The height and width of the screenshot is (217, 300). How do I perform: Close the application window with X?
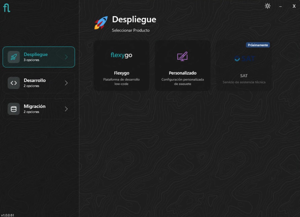pos(294,6)
